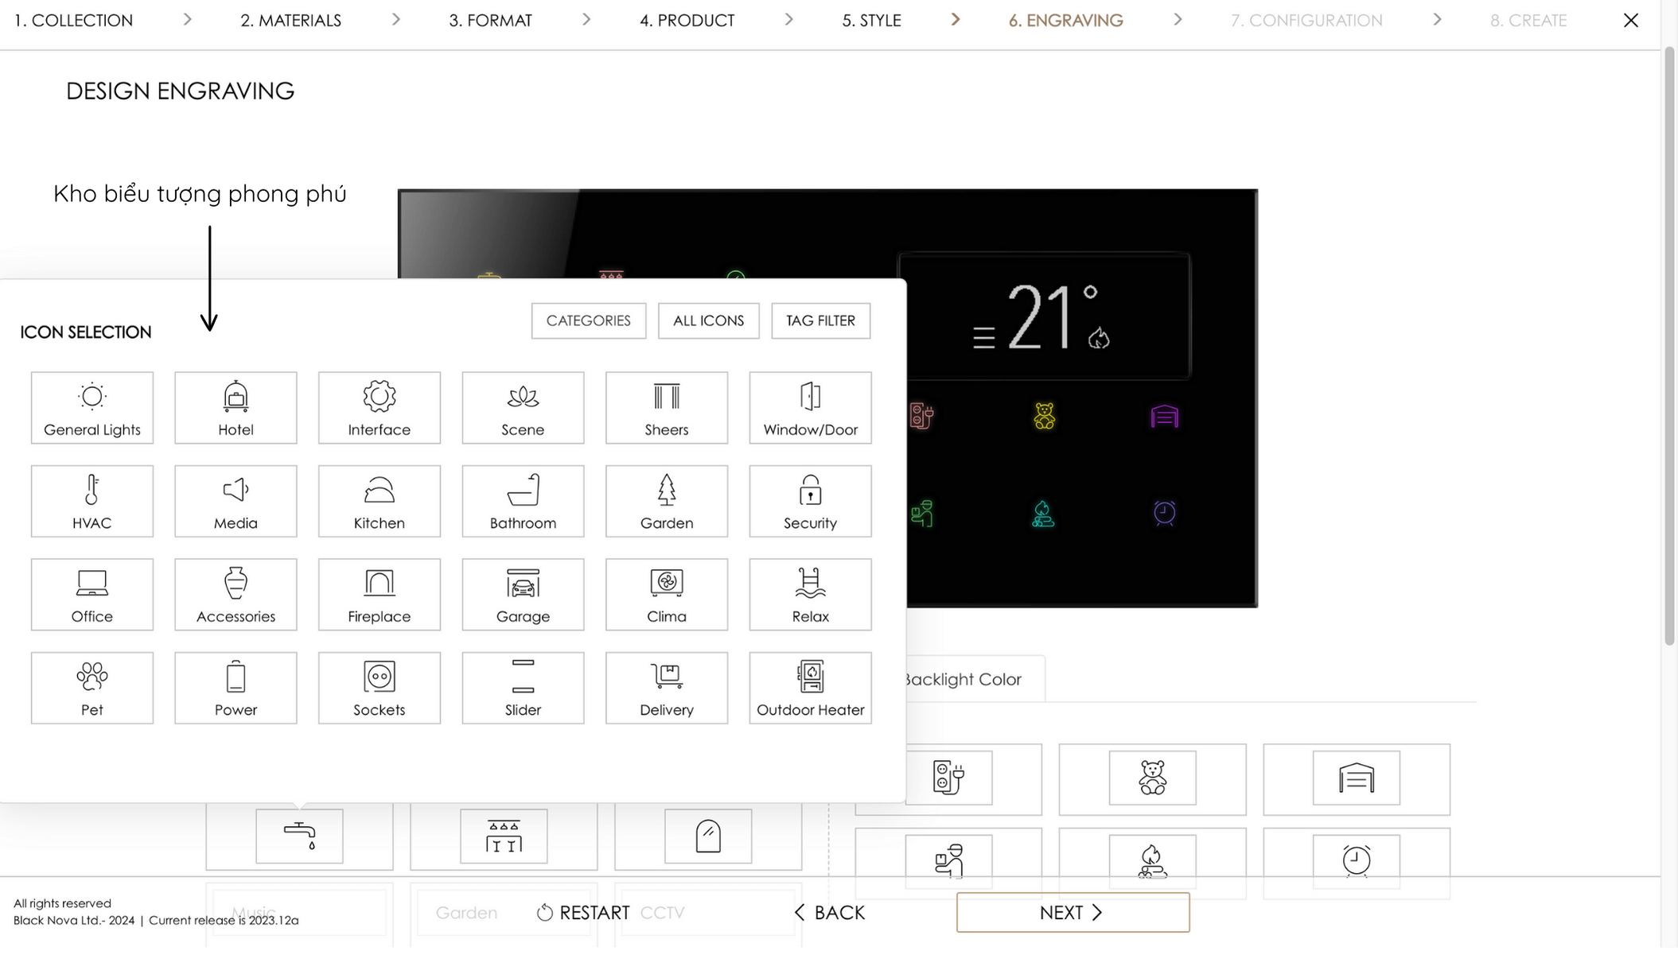
Task: Open the Outdoor Heater category
Action: (810, 688)
